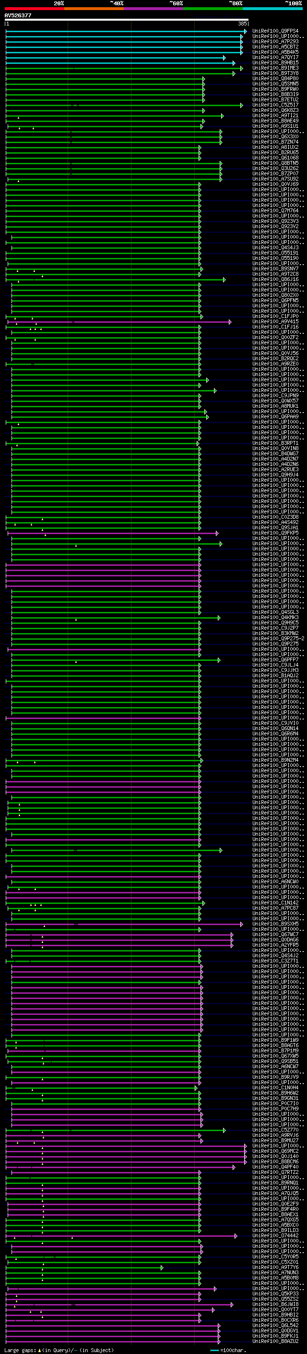Open hit UniRef100_Q6X3X0
Viewport: 307px width, 1354px height.
click(275, 137)
